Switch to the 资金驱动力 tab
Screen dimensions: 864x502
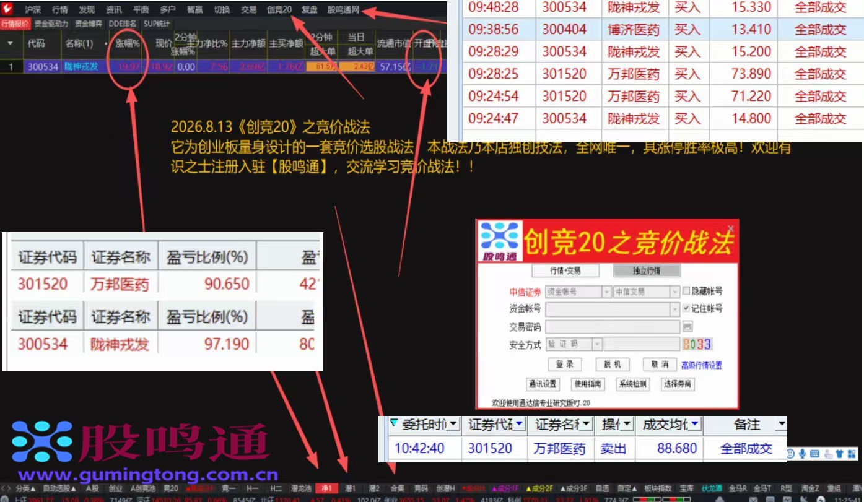51,24
